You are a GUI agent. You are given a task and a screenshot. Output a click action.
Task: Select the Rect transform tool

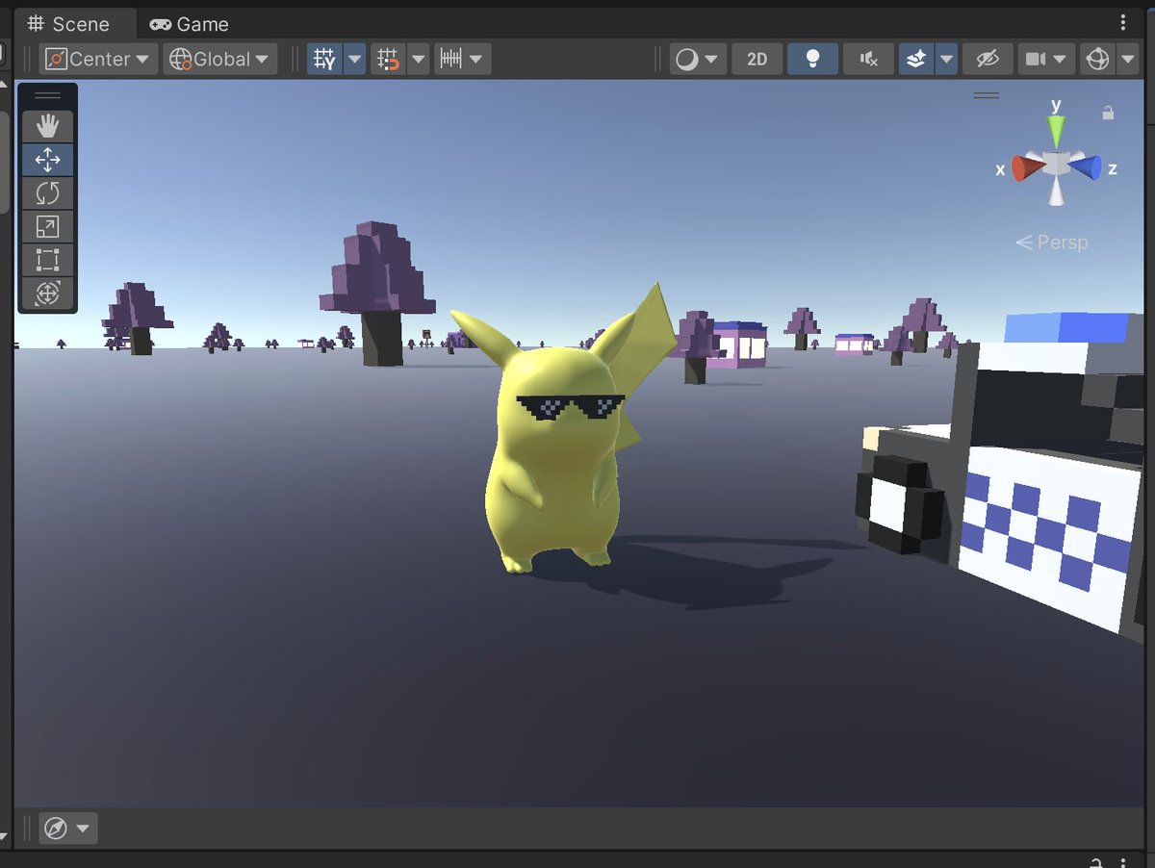point(47,260)
